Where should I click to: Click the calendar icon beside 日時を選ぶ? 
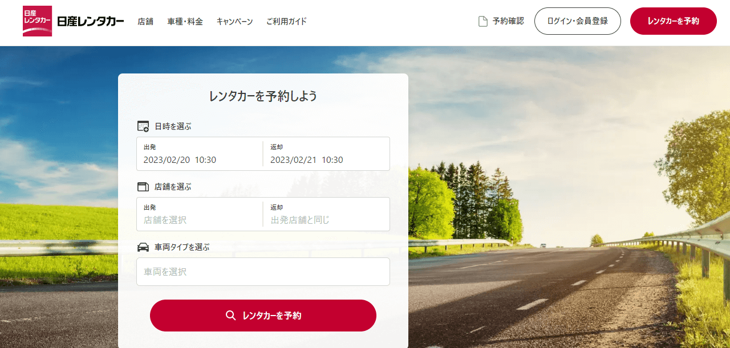143,126
